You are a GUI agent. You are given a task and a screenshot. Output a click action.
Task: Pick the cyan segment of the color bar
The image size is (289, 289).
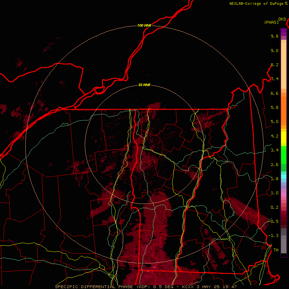tap(284, 177)
